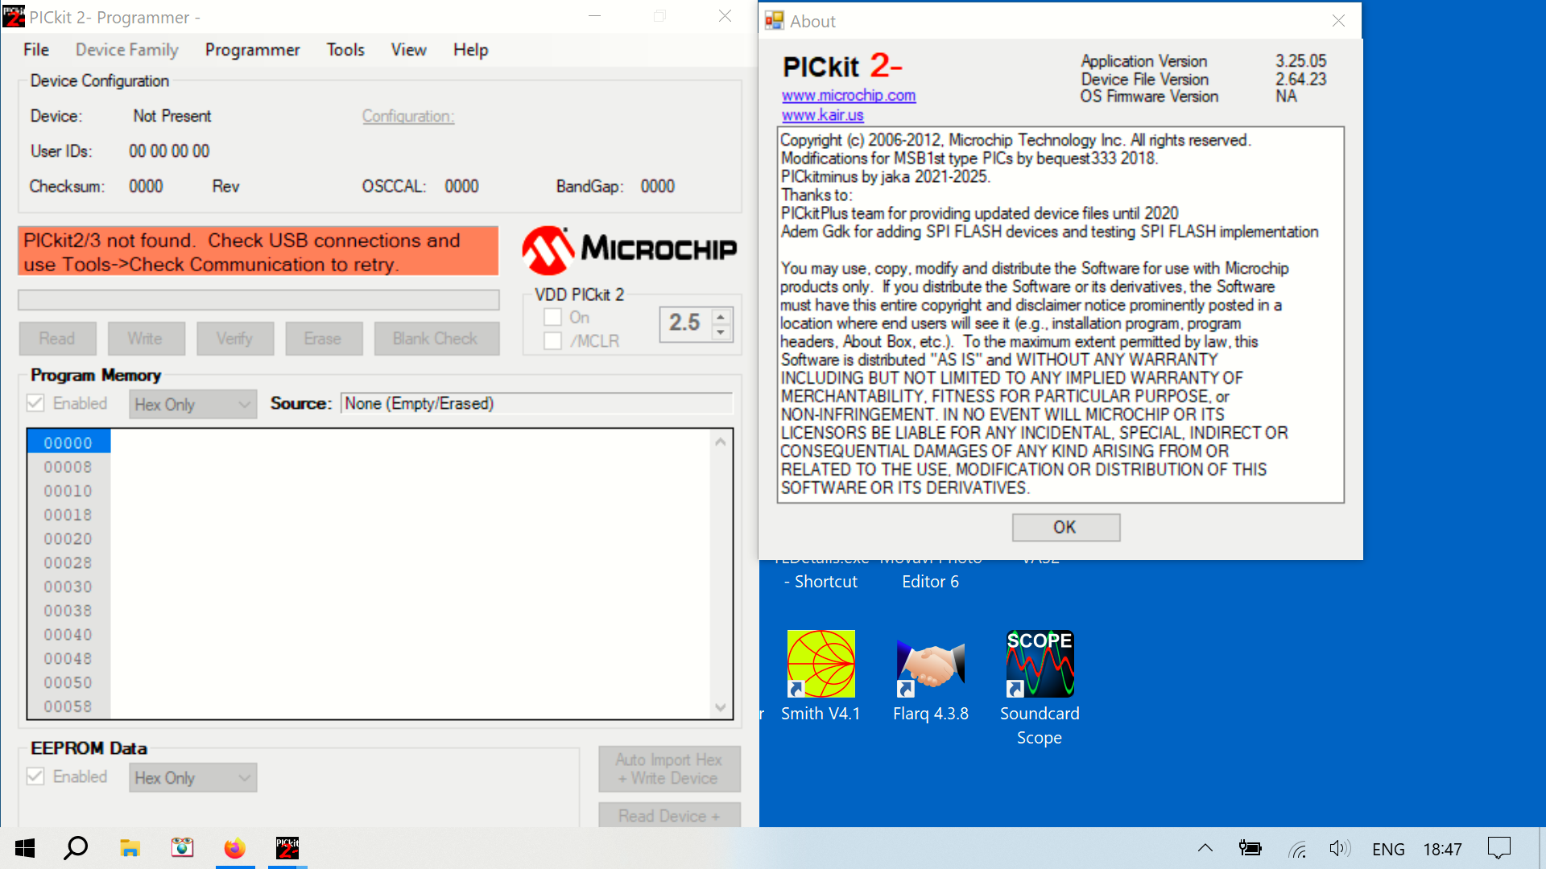The width and height of the screenshot is (1546, 869).
Task: Click the VDD voltage value field
Action: (x=685, y=323)
